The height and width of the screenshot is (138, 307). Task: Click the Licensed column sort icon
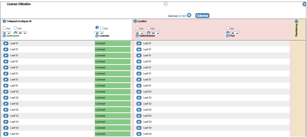click(x=97, y=36)
